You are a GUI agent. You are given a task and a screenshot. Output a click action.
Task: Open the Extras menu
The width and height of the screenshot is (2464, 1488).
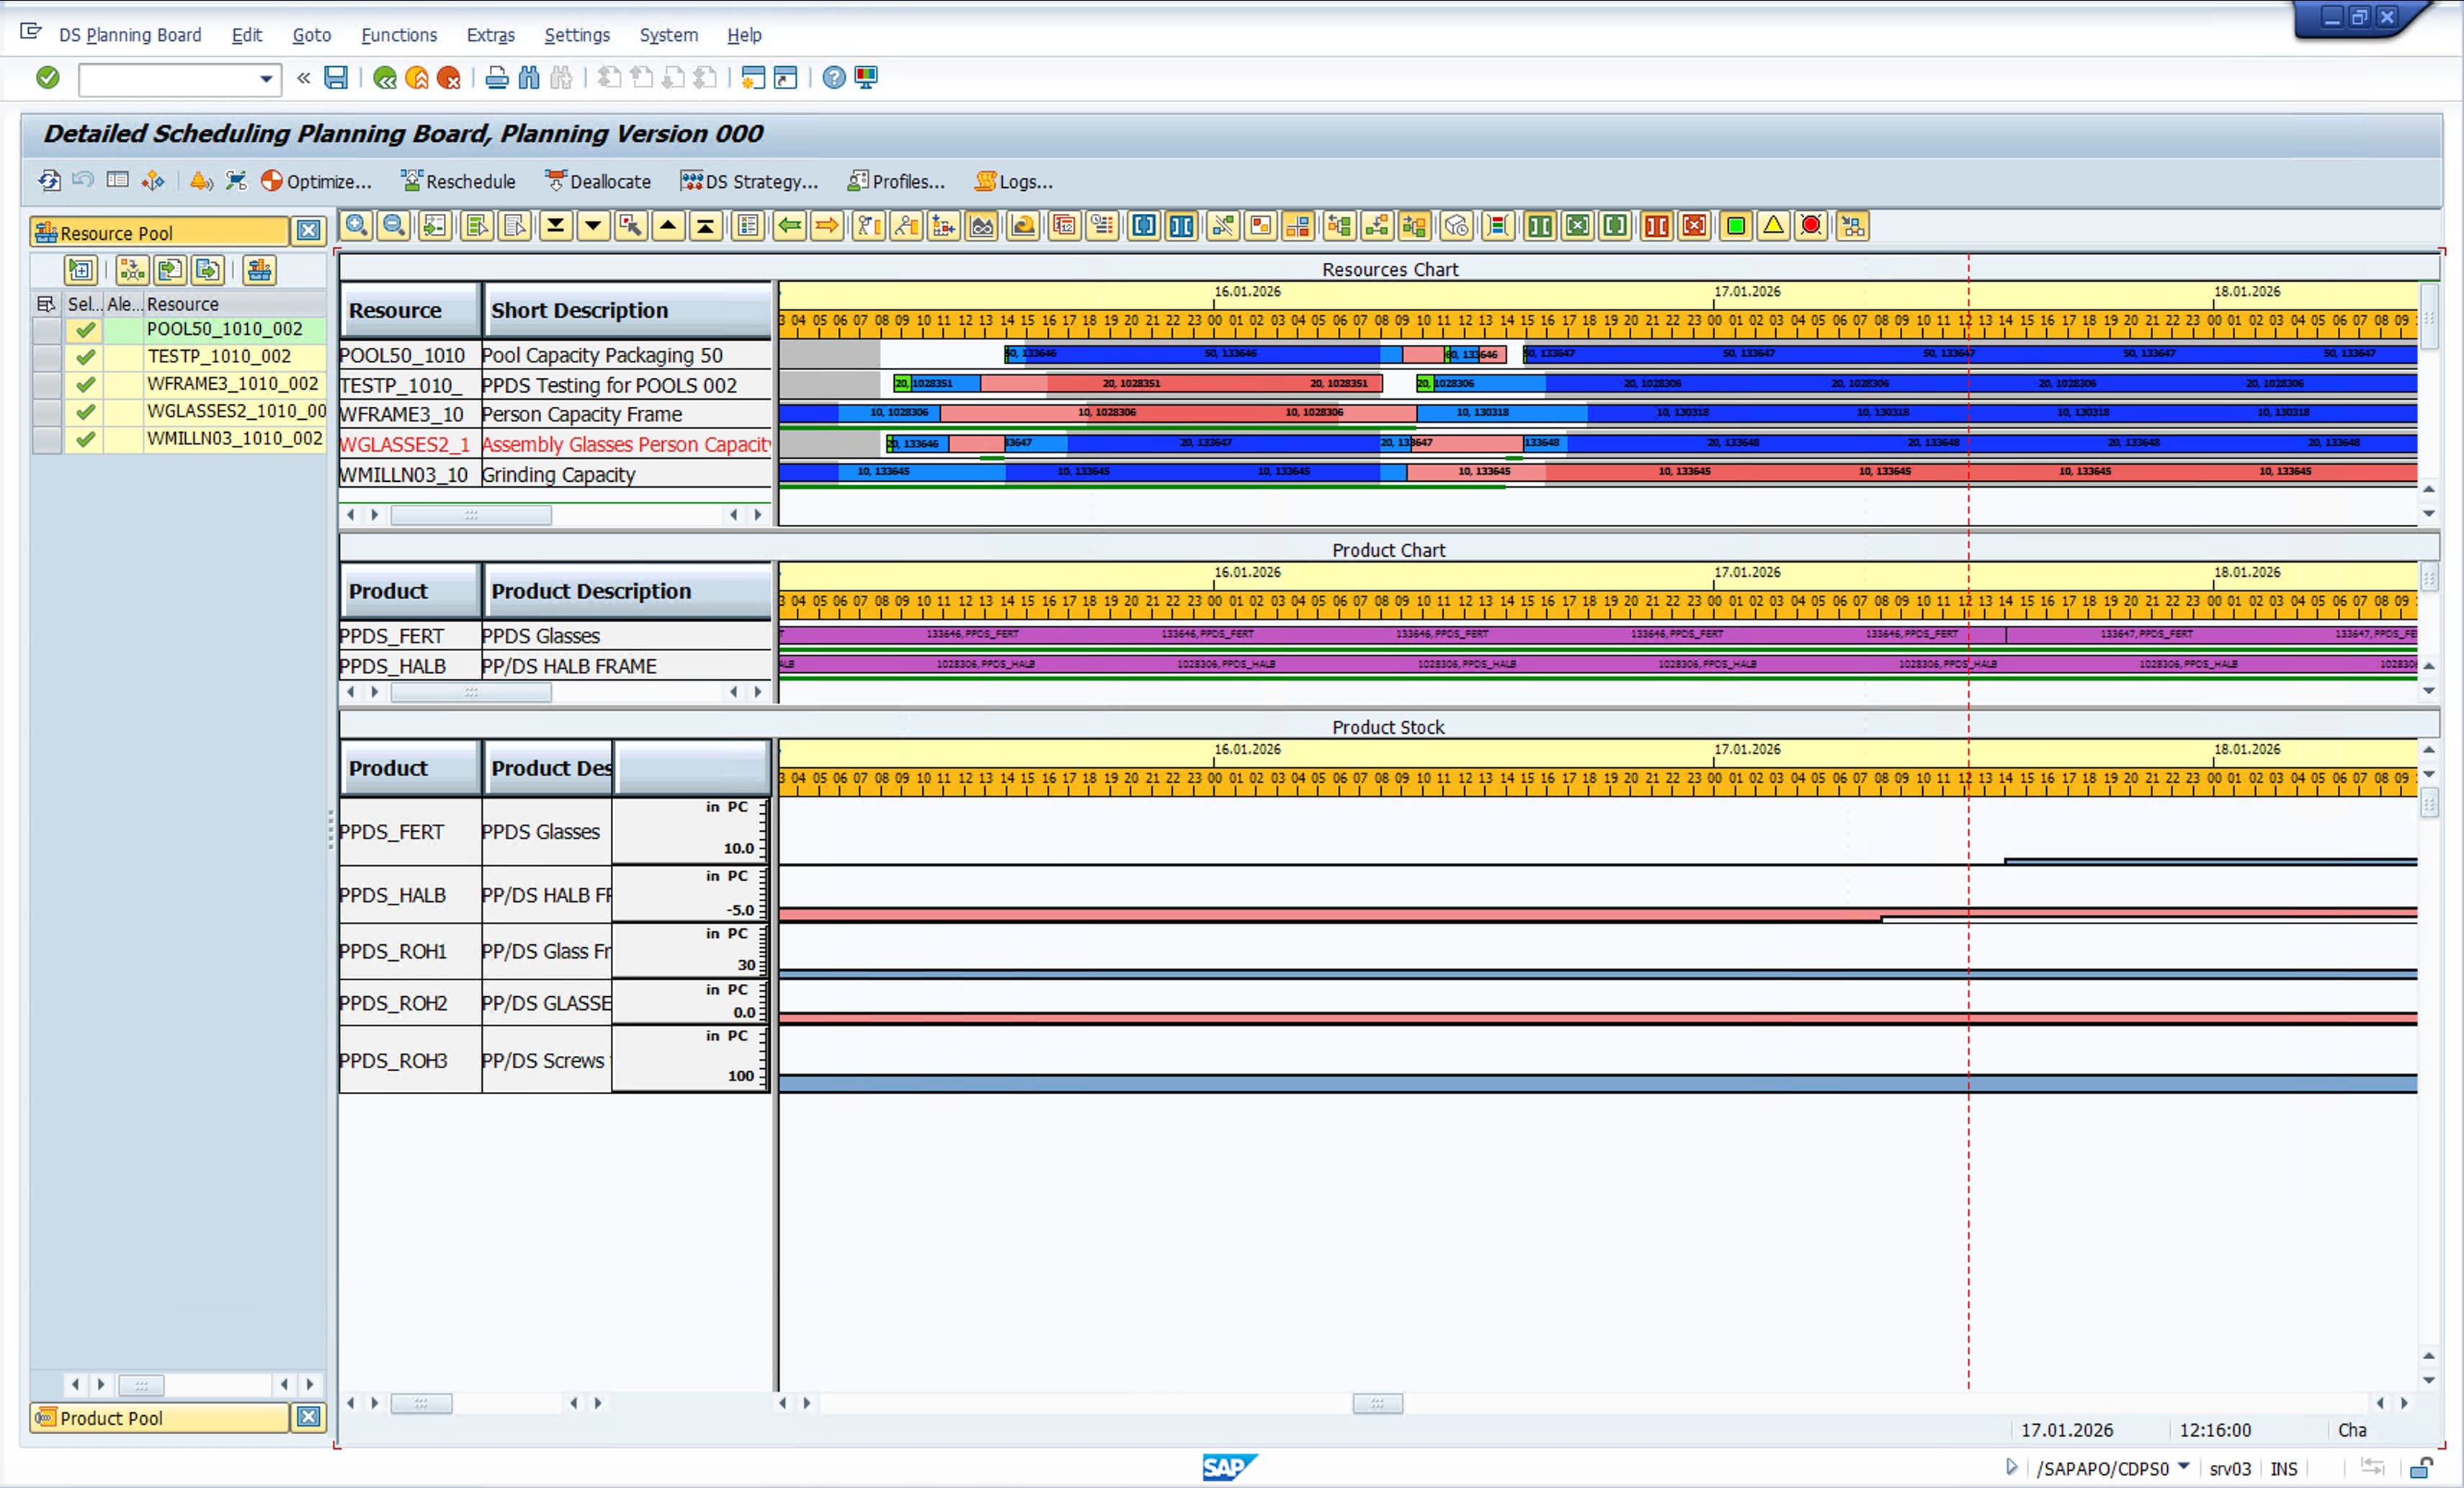click(490, 35)
